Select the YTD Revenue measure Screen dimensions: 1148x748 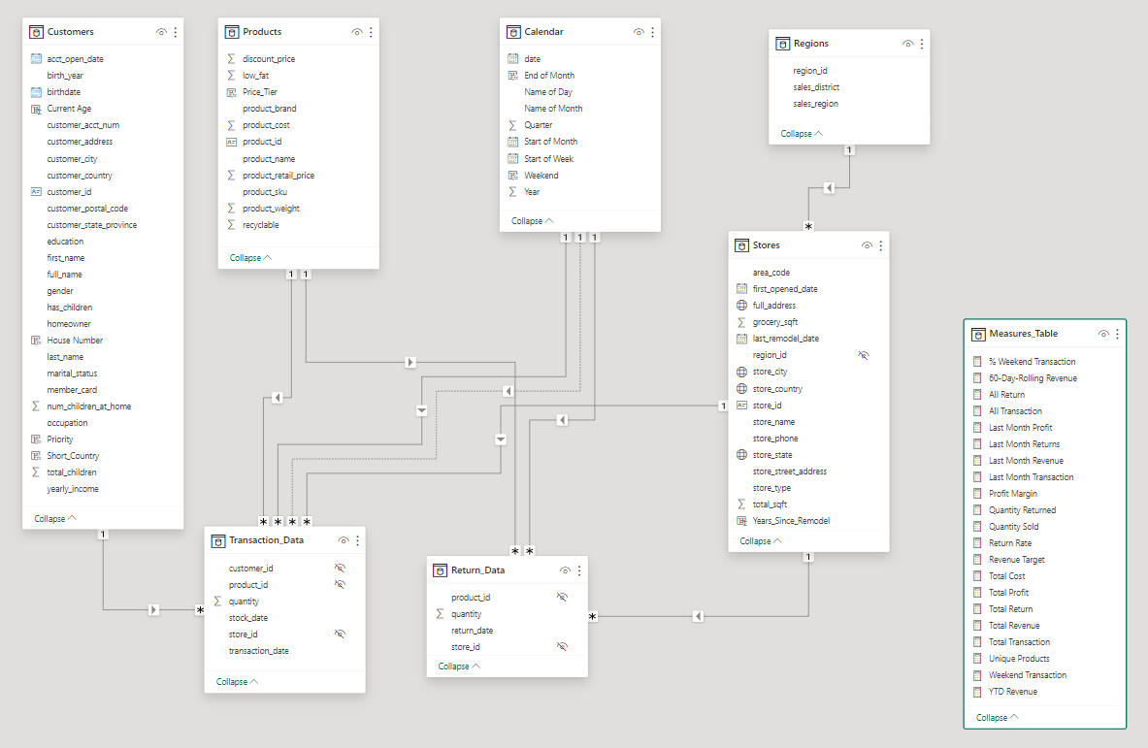pyautogui.click(x=1012, y=692)
